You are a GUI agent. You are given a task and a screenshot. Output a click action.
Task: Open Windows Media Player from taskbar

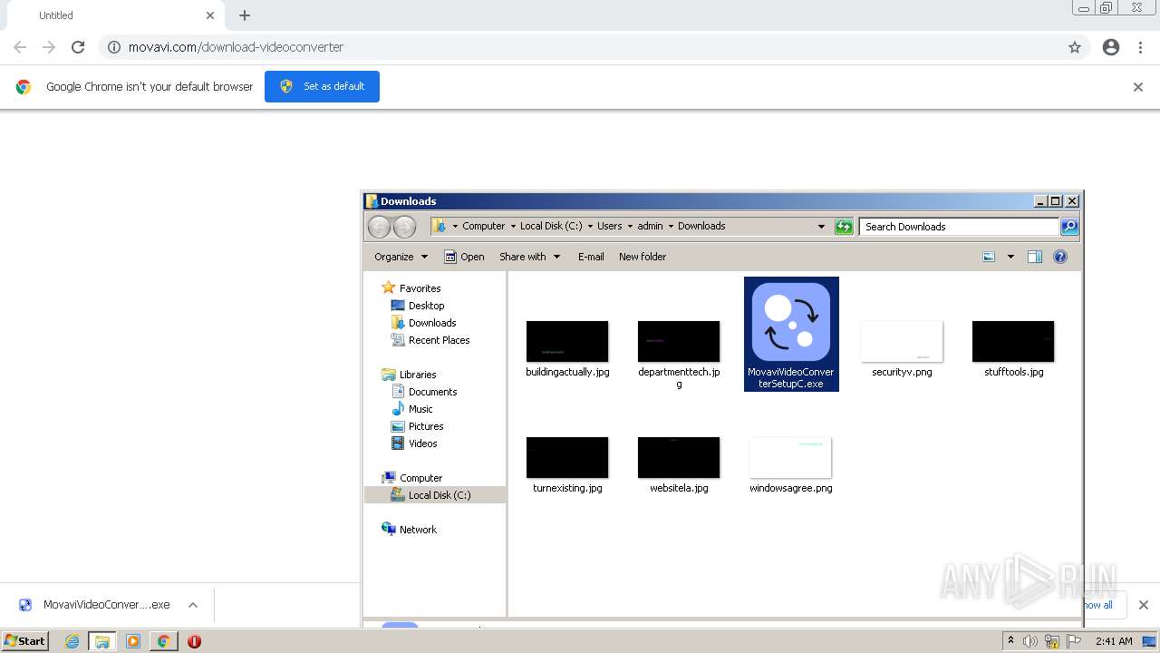[x=133, y=641]
